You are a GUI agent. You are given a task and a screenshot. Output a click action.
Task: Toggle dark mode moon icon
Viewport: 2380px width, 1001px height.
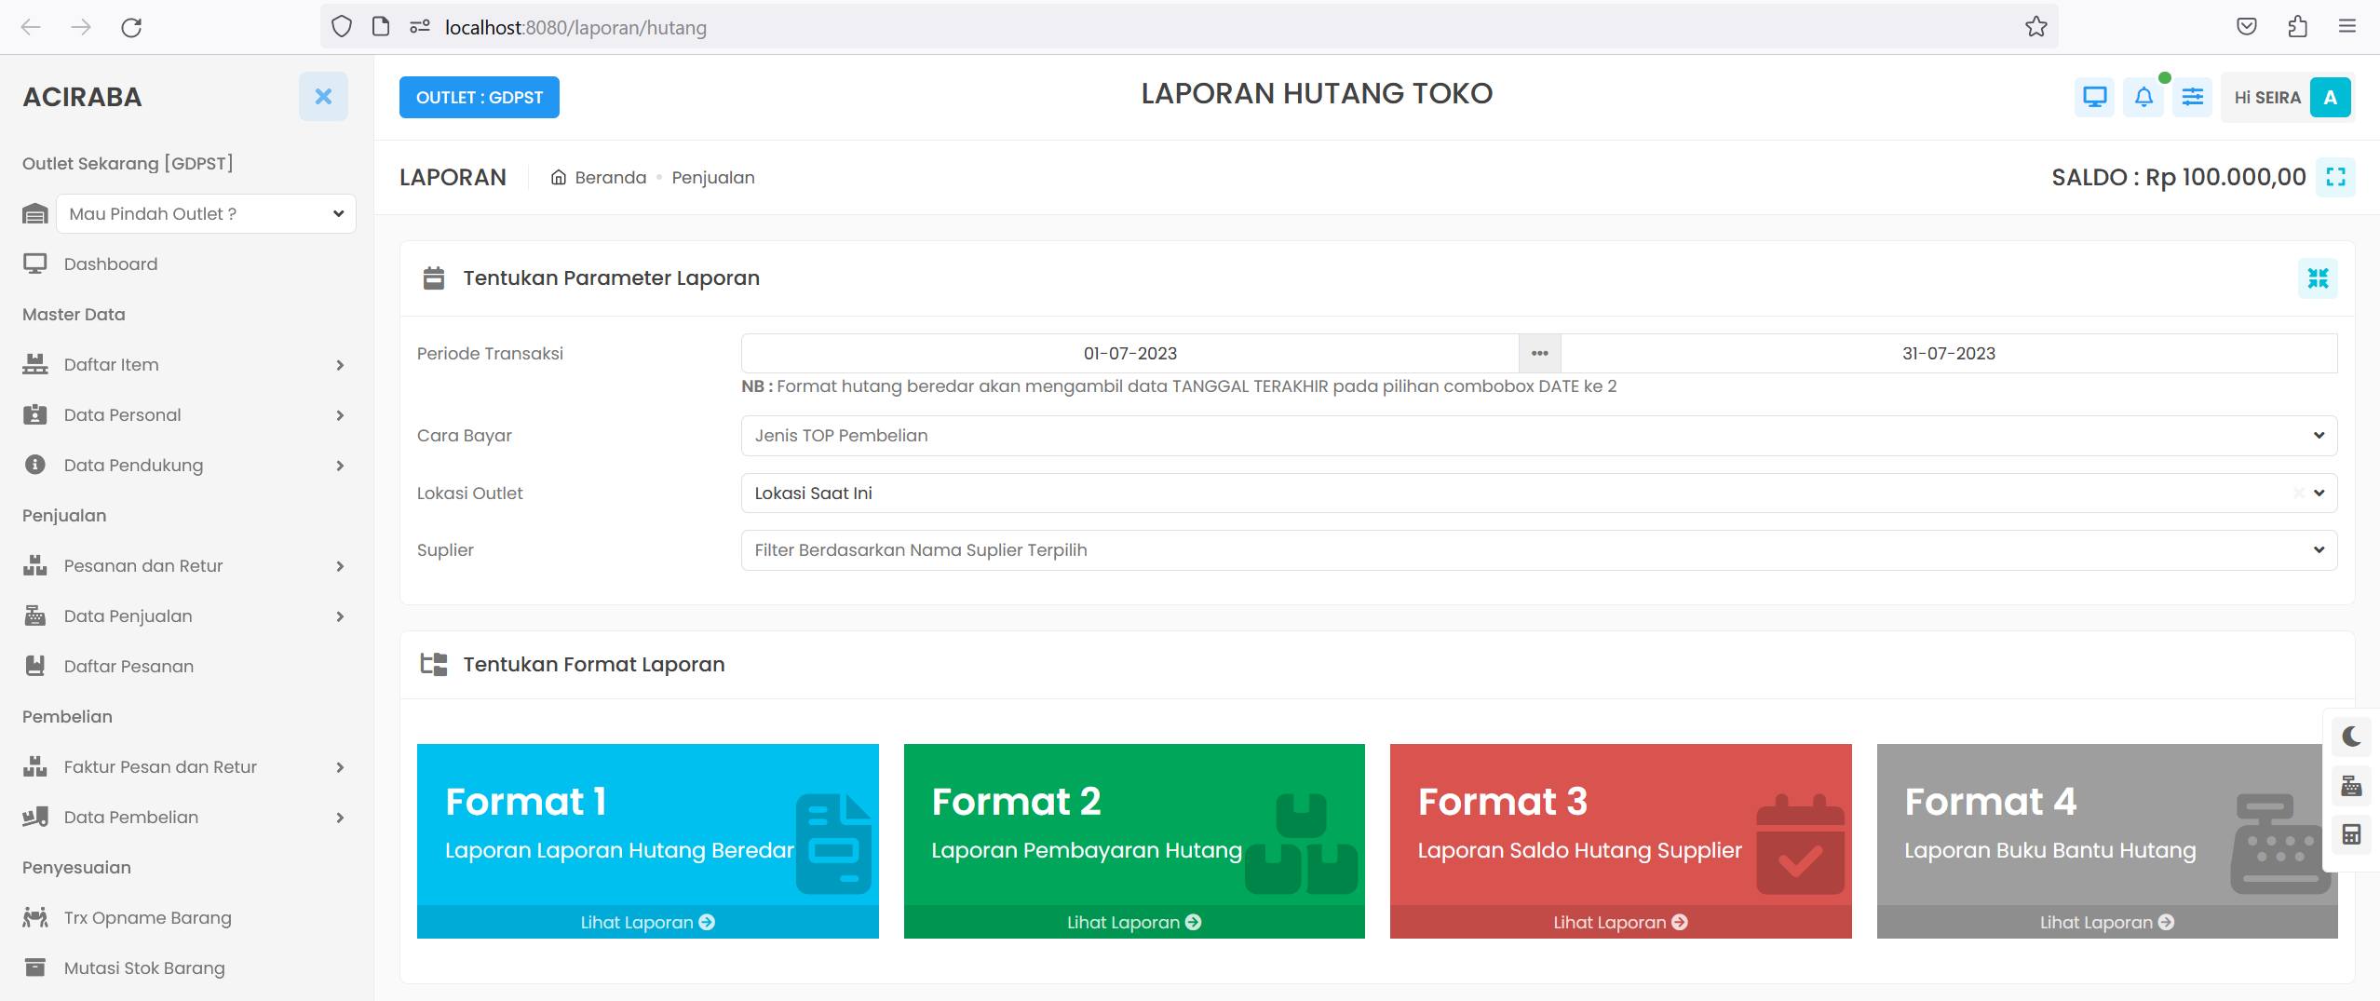point(2352,737)
